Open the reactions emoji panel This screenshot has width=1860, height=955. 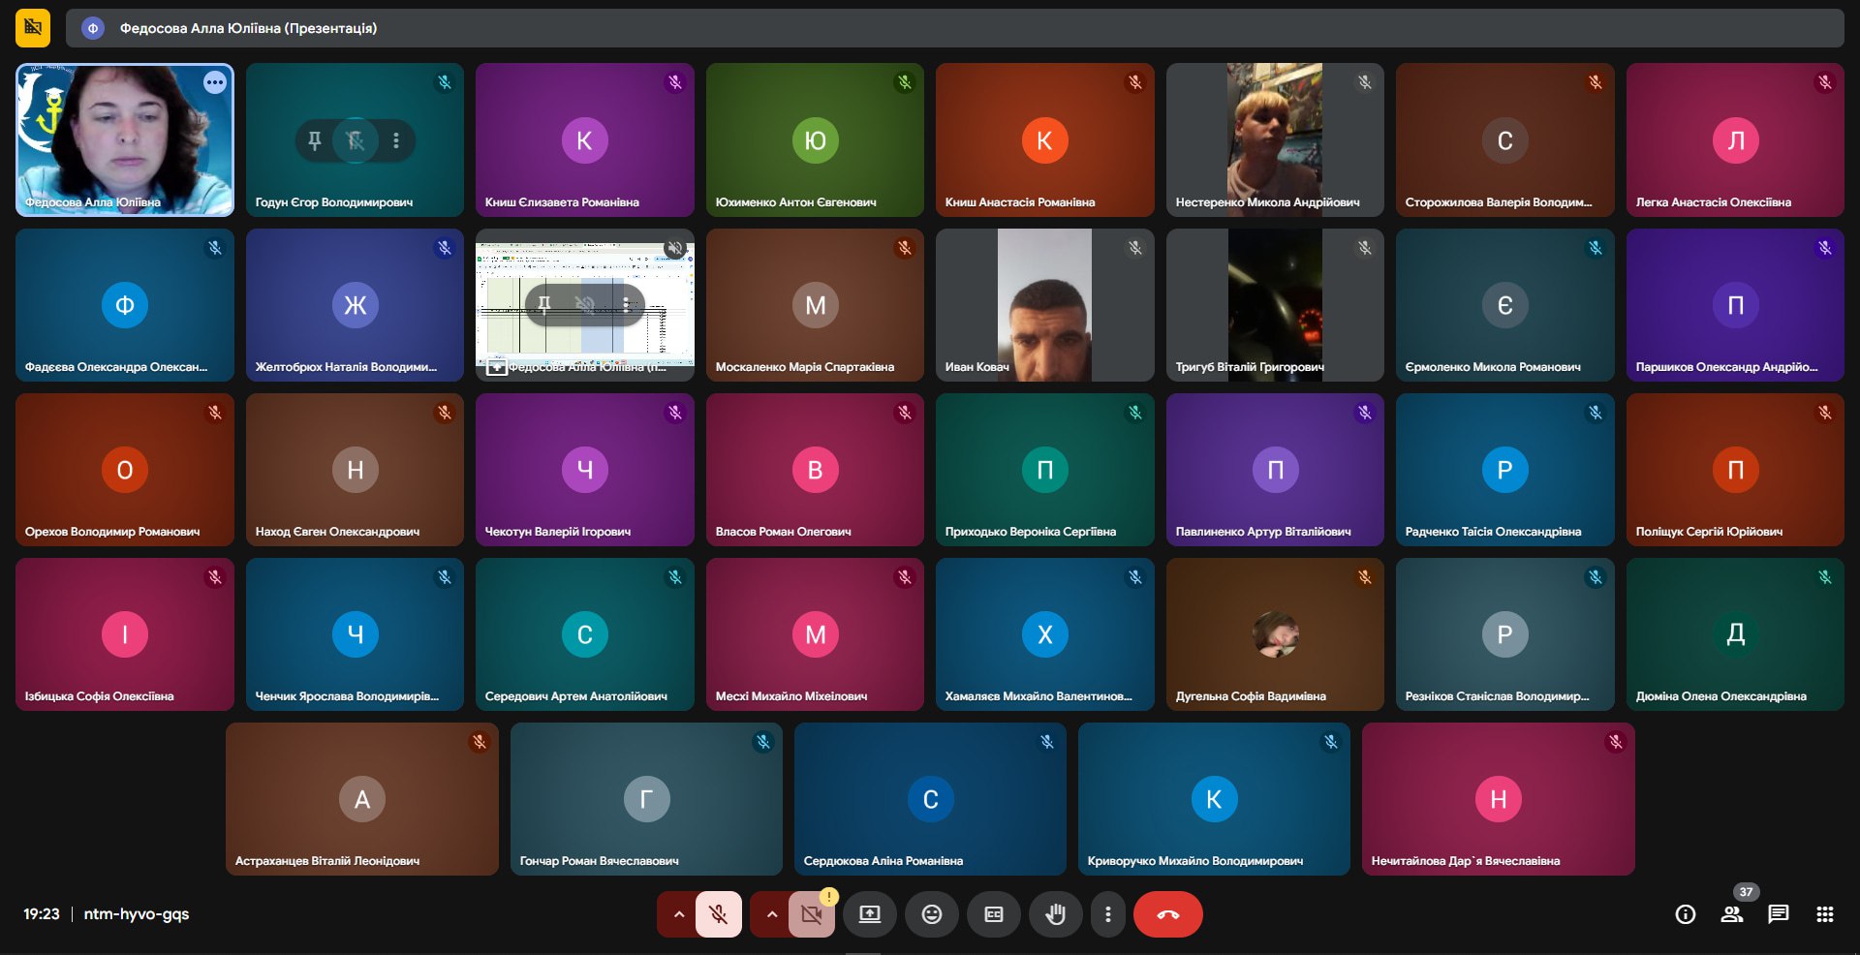point(931,914)
